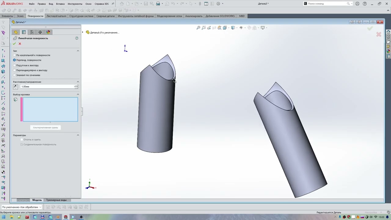Confirm Ruled Surface with green checkmark

click(14, 44)
